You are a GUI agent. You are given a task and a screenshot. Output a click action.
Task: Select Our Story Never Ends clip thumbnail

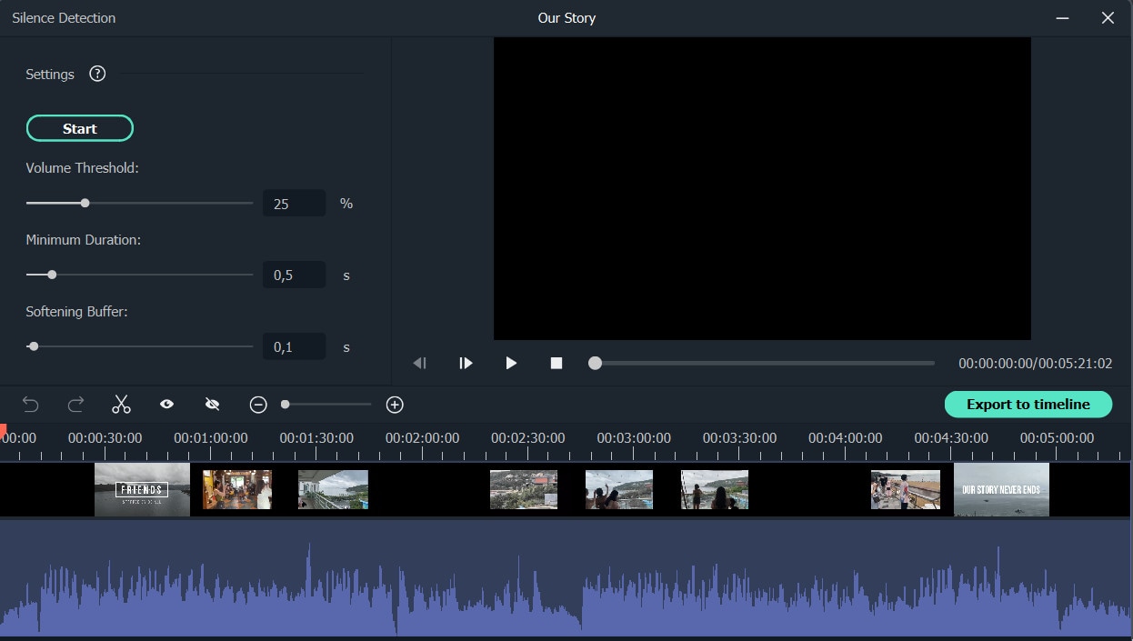(x=1000, y=490)
